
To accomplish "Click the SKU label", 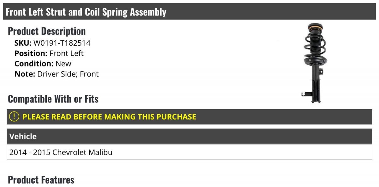I will [x=23, y=43].
